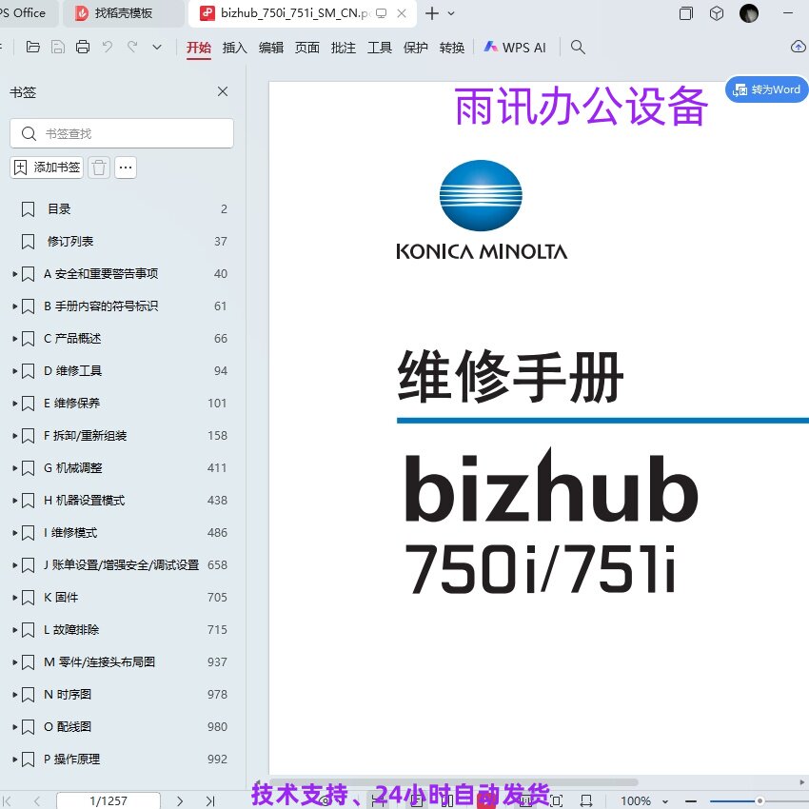Print the document with the printer icon

[x=83, y=47]
